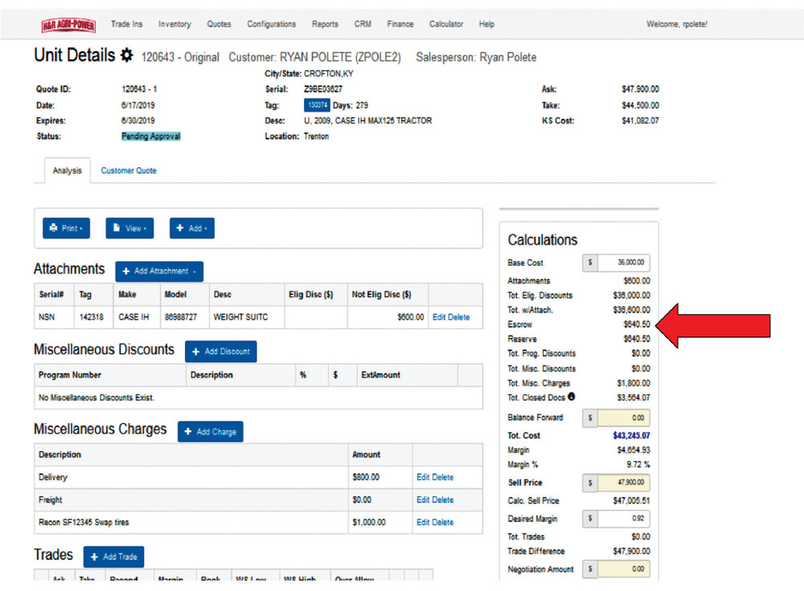Open the Finance menu

click(x=400, y=24)
